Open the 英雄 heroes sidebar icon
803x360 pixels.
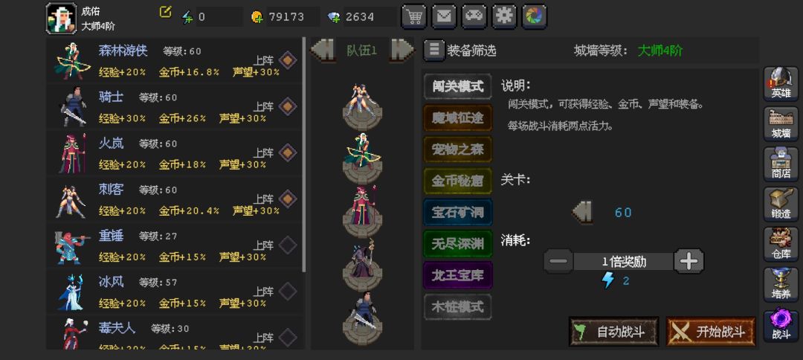click(781, 83)
